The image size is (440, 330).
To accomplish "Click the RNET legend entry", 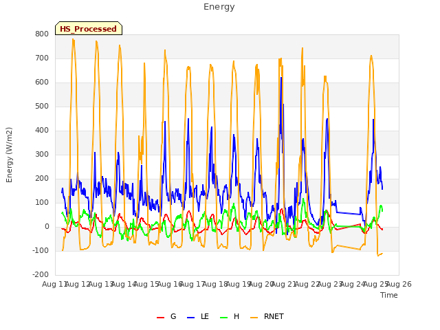I will pos(267,316).
